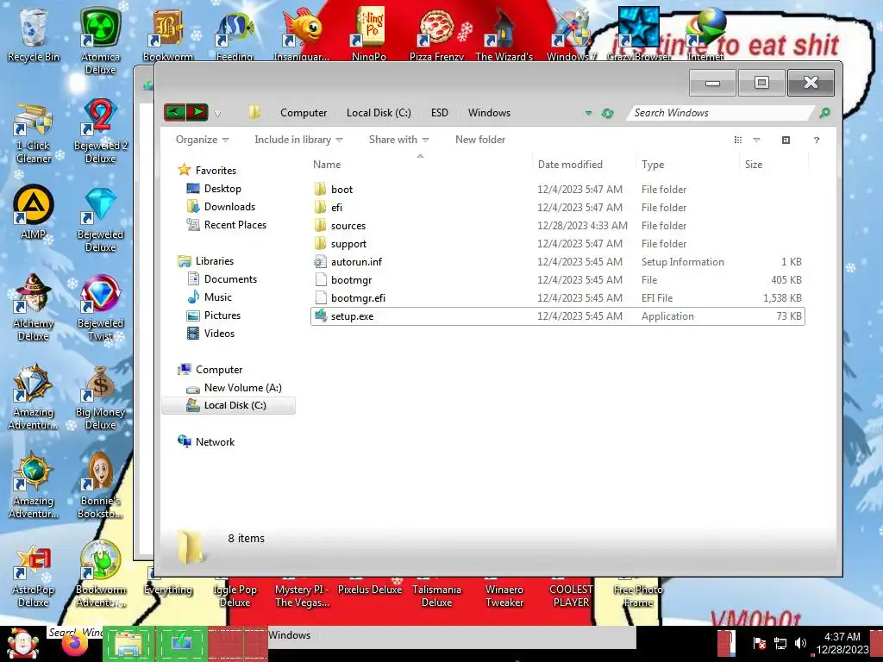This screenshot has width=883, height=662.
Task: Open Include in library menu
Action: click(297, 140)
